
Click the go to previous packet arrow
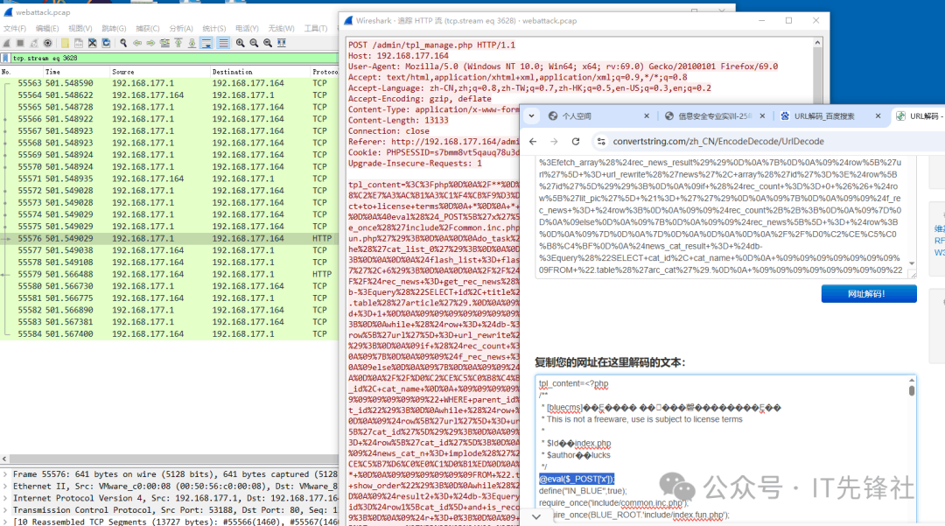pos(136,43)
